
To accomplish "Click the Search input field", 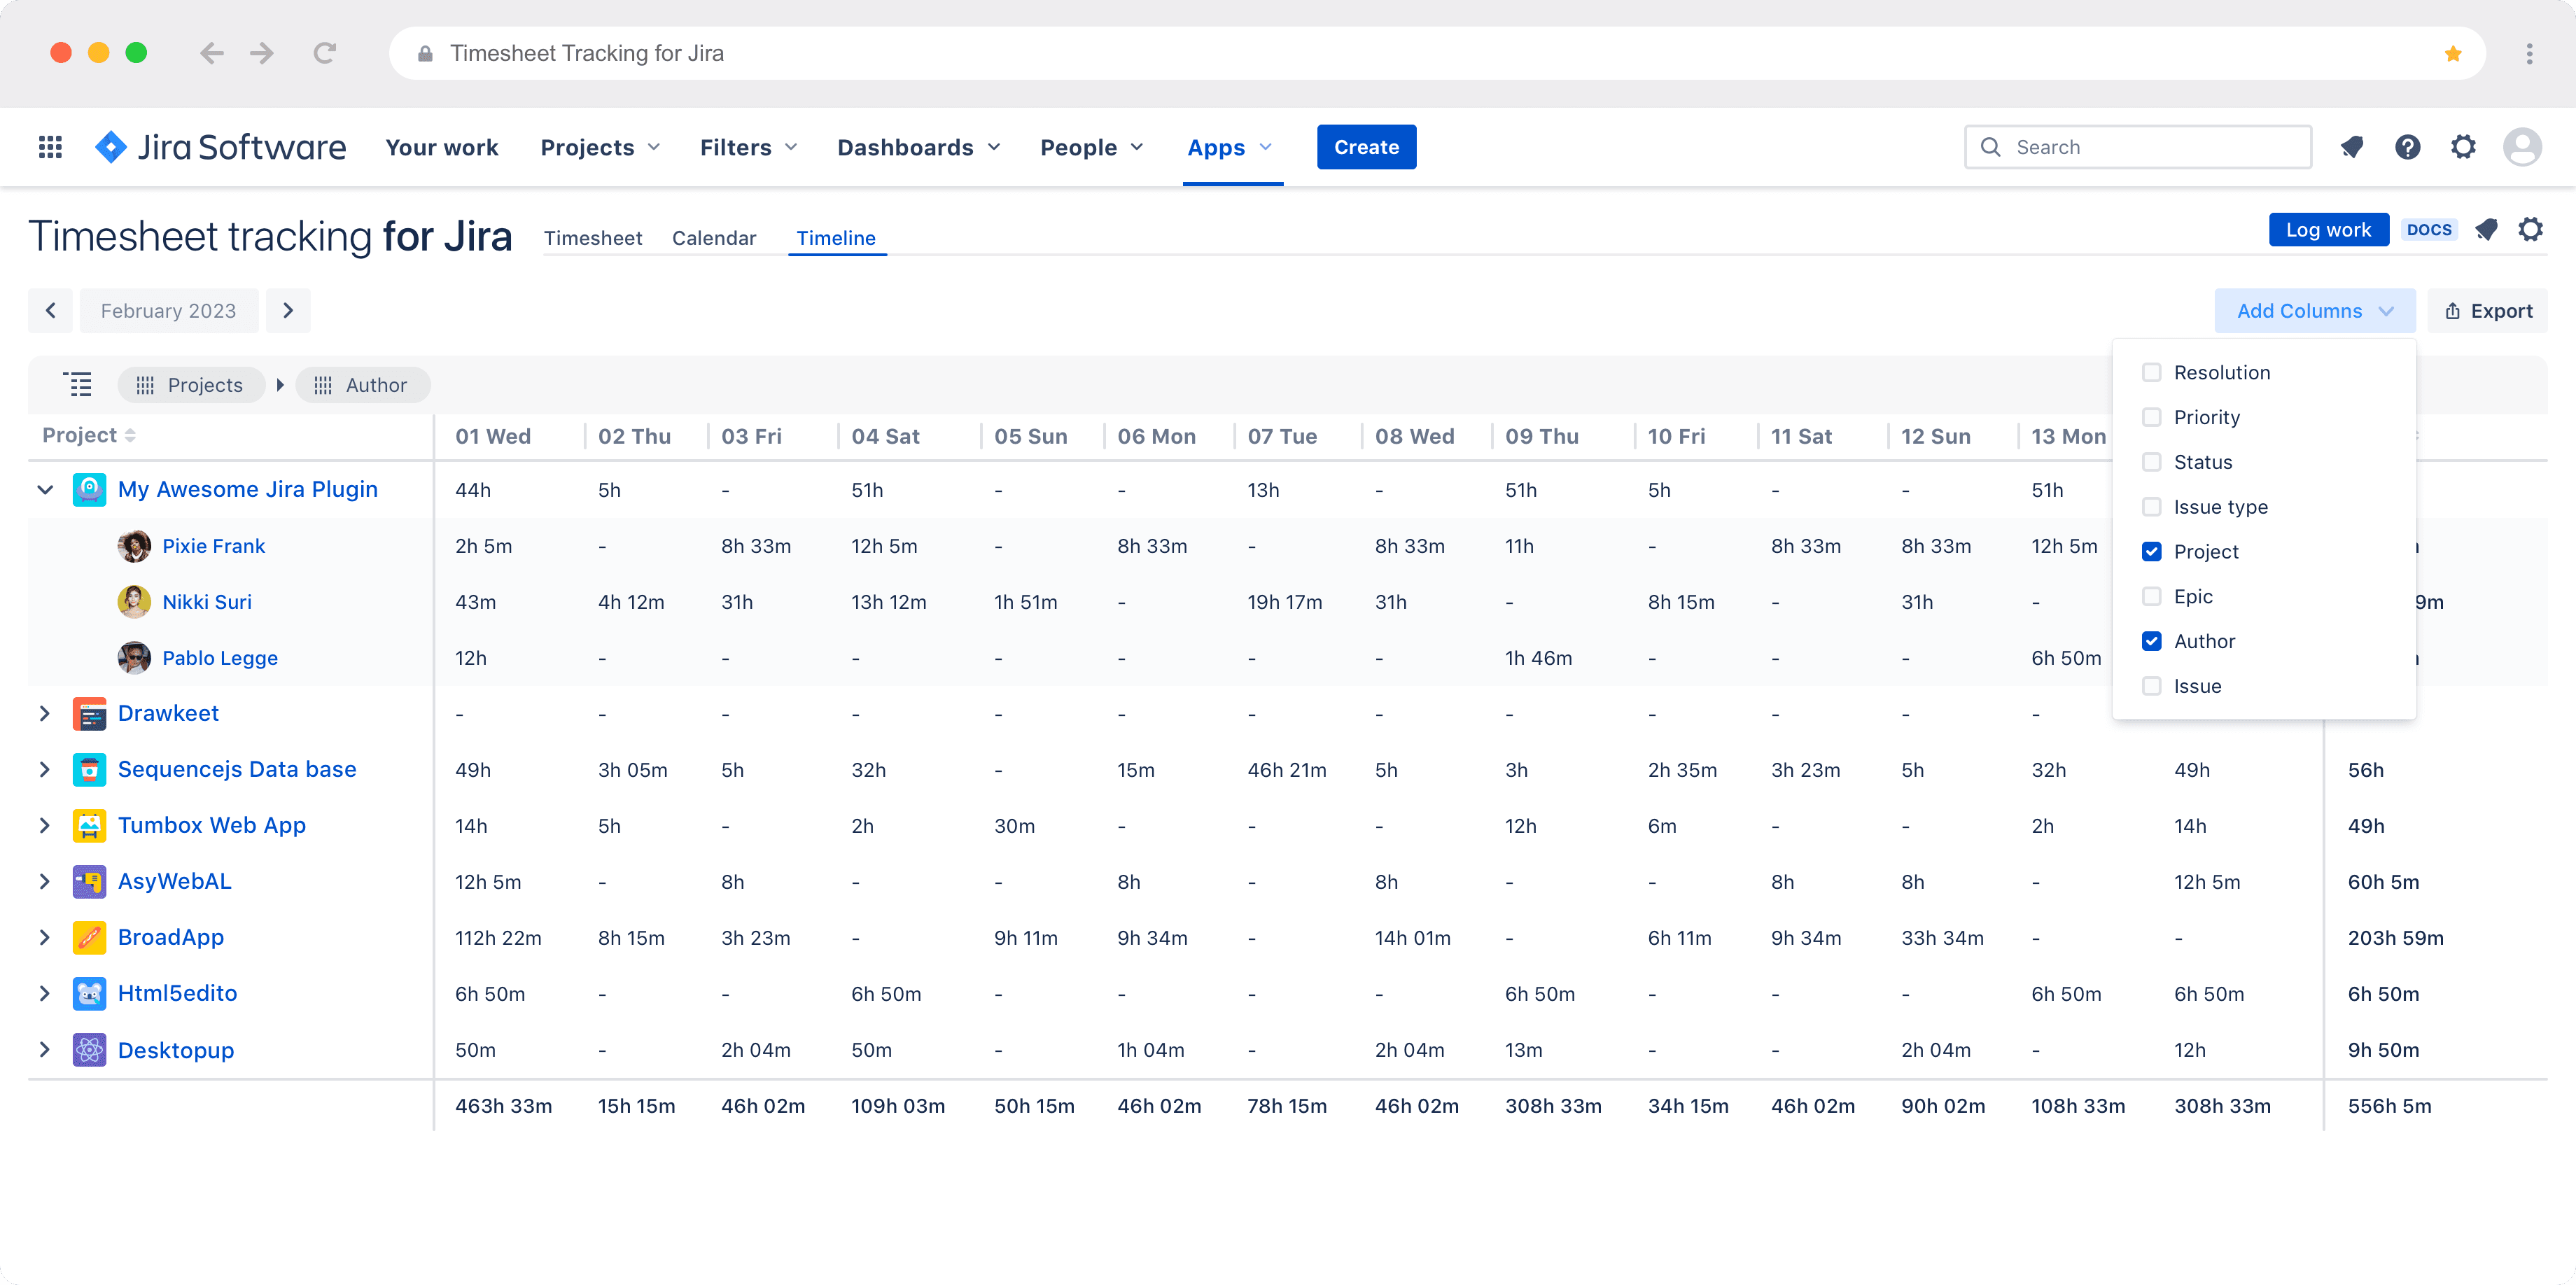I will coord(2138,147).
